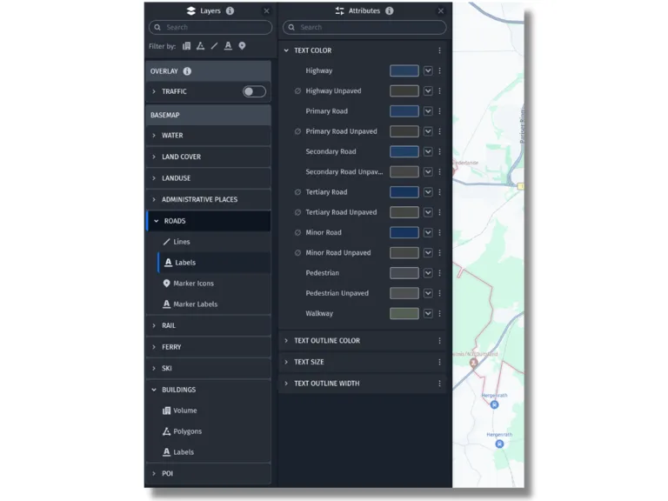Open the Pedestrian color dropdown arrow
The image size is (668, 501).
point(428,273)
